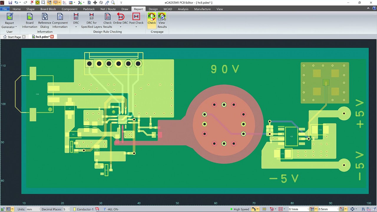Screen dimensions: 377x212
Task: Click the green fit-view icon in top toolbar
Action: click(37, 3)
